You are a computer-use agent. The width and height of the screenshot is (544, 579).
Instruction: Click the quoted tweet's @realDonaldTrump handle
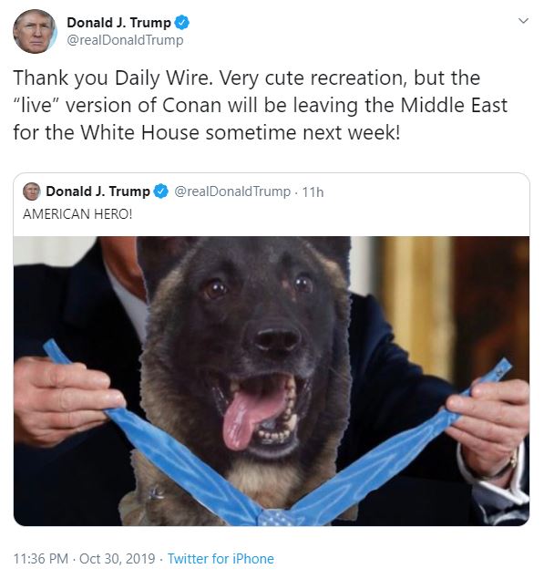232,191
